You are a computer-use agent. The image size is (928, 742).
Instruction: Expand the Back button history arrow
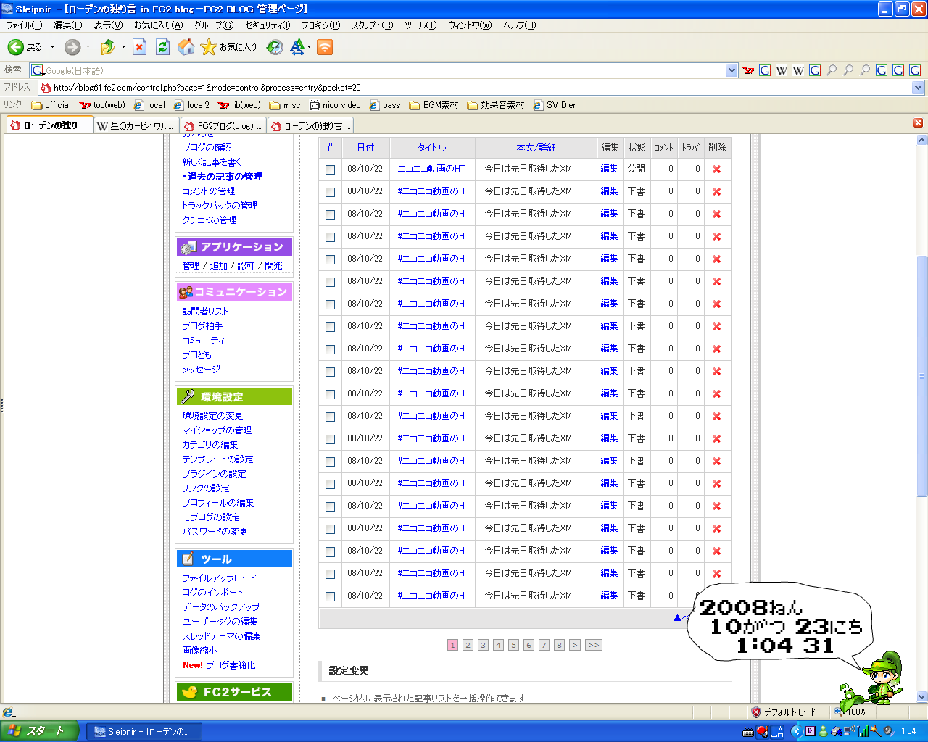(x=52, y=47)
